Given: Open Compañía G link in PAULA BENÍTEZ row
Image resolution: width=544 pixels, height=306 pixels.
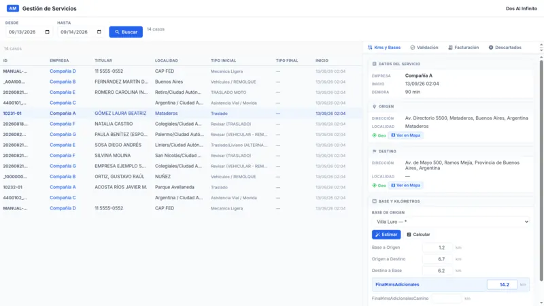Looking at the screenshot, I should [x=63, y=134].
